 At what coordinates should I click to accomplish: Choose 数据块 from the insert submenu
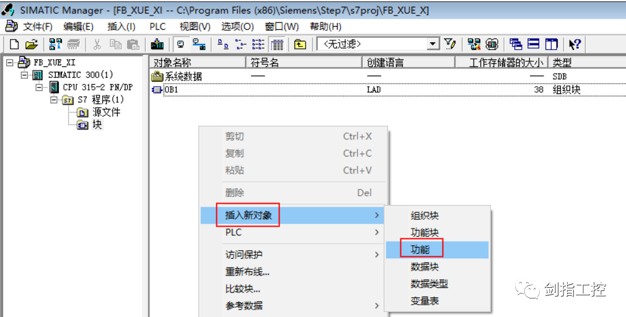(425, 267)
